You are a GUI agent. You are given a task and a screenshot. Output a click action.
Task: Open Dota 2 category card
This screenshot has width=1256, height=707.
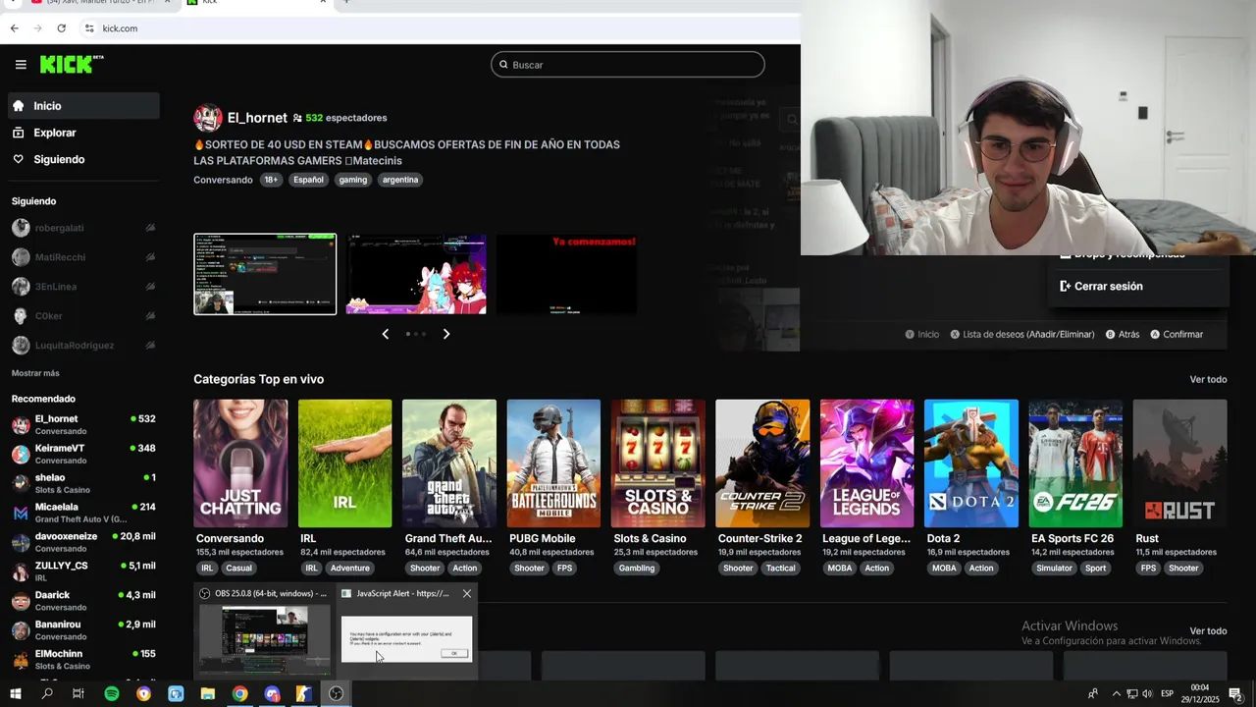pos(971,463)
